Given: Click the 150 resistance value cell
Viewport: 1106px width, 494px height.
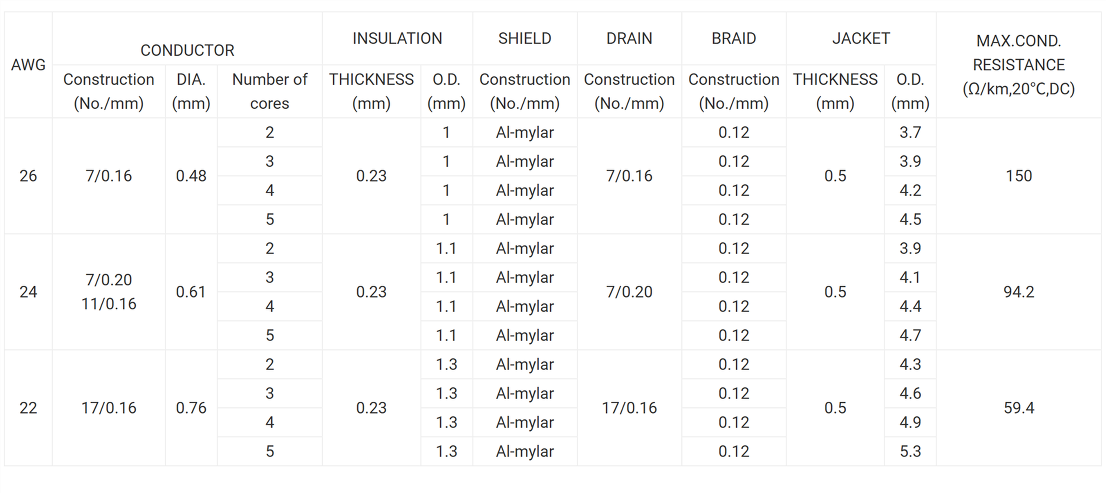Looking at the screenshot, I should click(x=1019, y=176).
